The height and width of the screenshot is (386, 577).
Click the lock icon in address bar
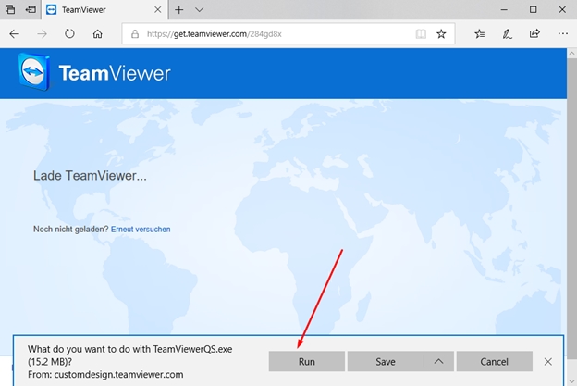[135, 34]
